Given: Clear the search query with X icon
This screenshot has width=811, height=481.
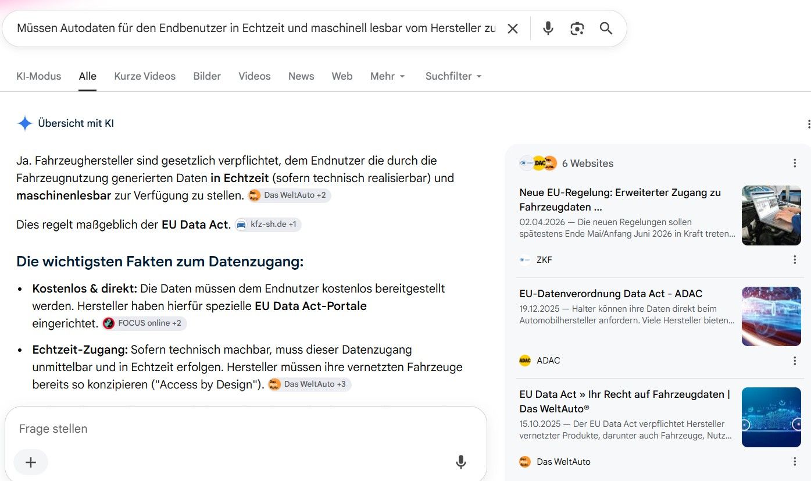Looking at the screenshot, I should tap(512, 28).
